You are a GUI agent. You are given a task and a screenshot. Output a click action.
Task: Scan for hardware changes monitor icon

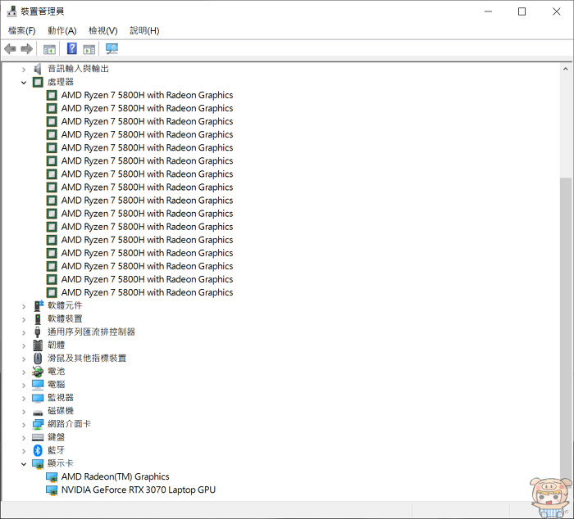coord(112,48)
